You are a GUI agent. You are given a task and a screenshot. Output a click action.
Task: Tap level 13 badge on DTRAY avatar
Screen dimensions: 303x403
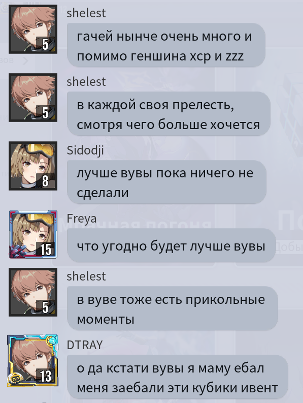coord(46,376)
